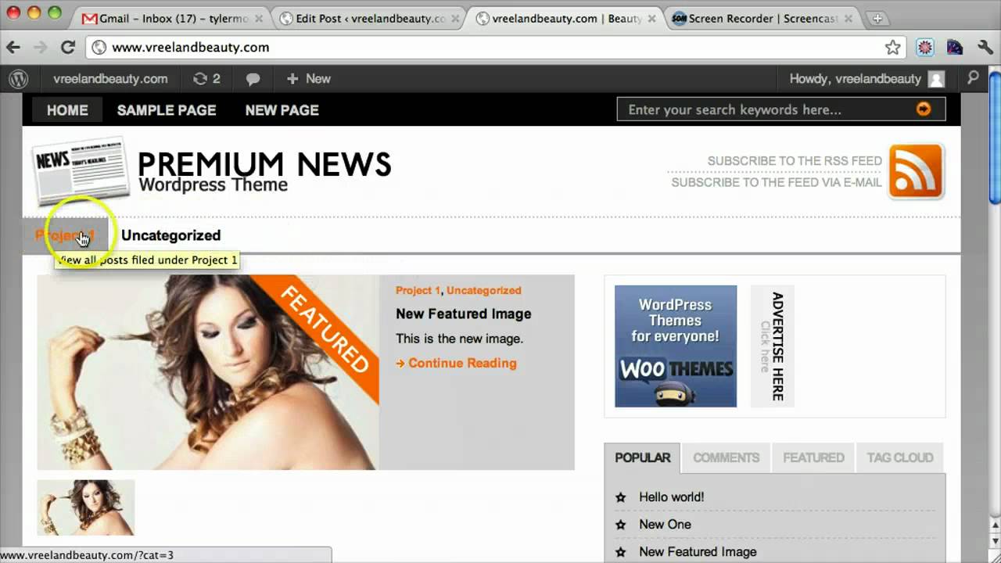Image resolution: width=1001 pixels, height=563 pixels.
Task: Click the globe icon in the address bar
Action: 99,48
